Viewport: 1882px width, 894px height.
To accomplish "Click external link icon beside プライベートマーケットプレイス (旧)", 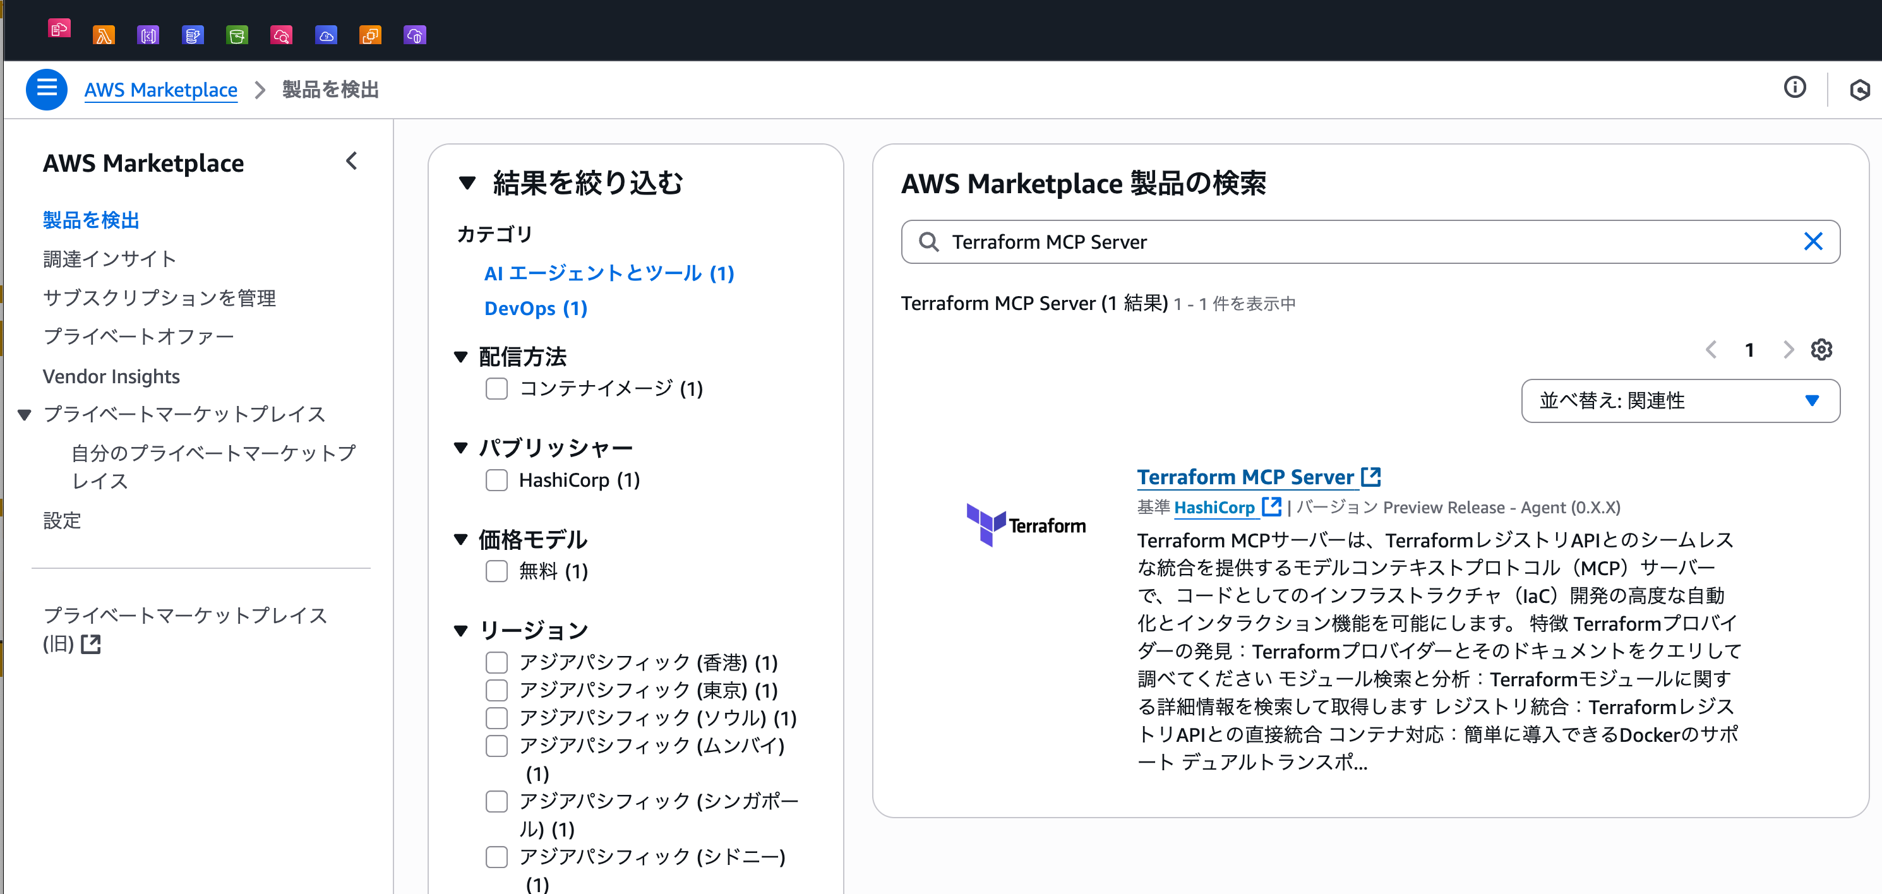I will tap(90, 644).
